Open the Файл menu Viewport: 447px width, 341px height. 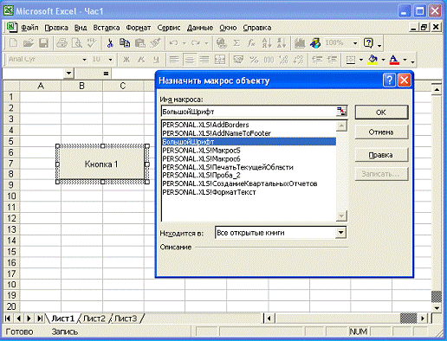coord(29,28)
